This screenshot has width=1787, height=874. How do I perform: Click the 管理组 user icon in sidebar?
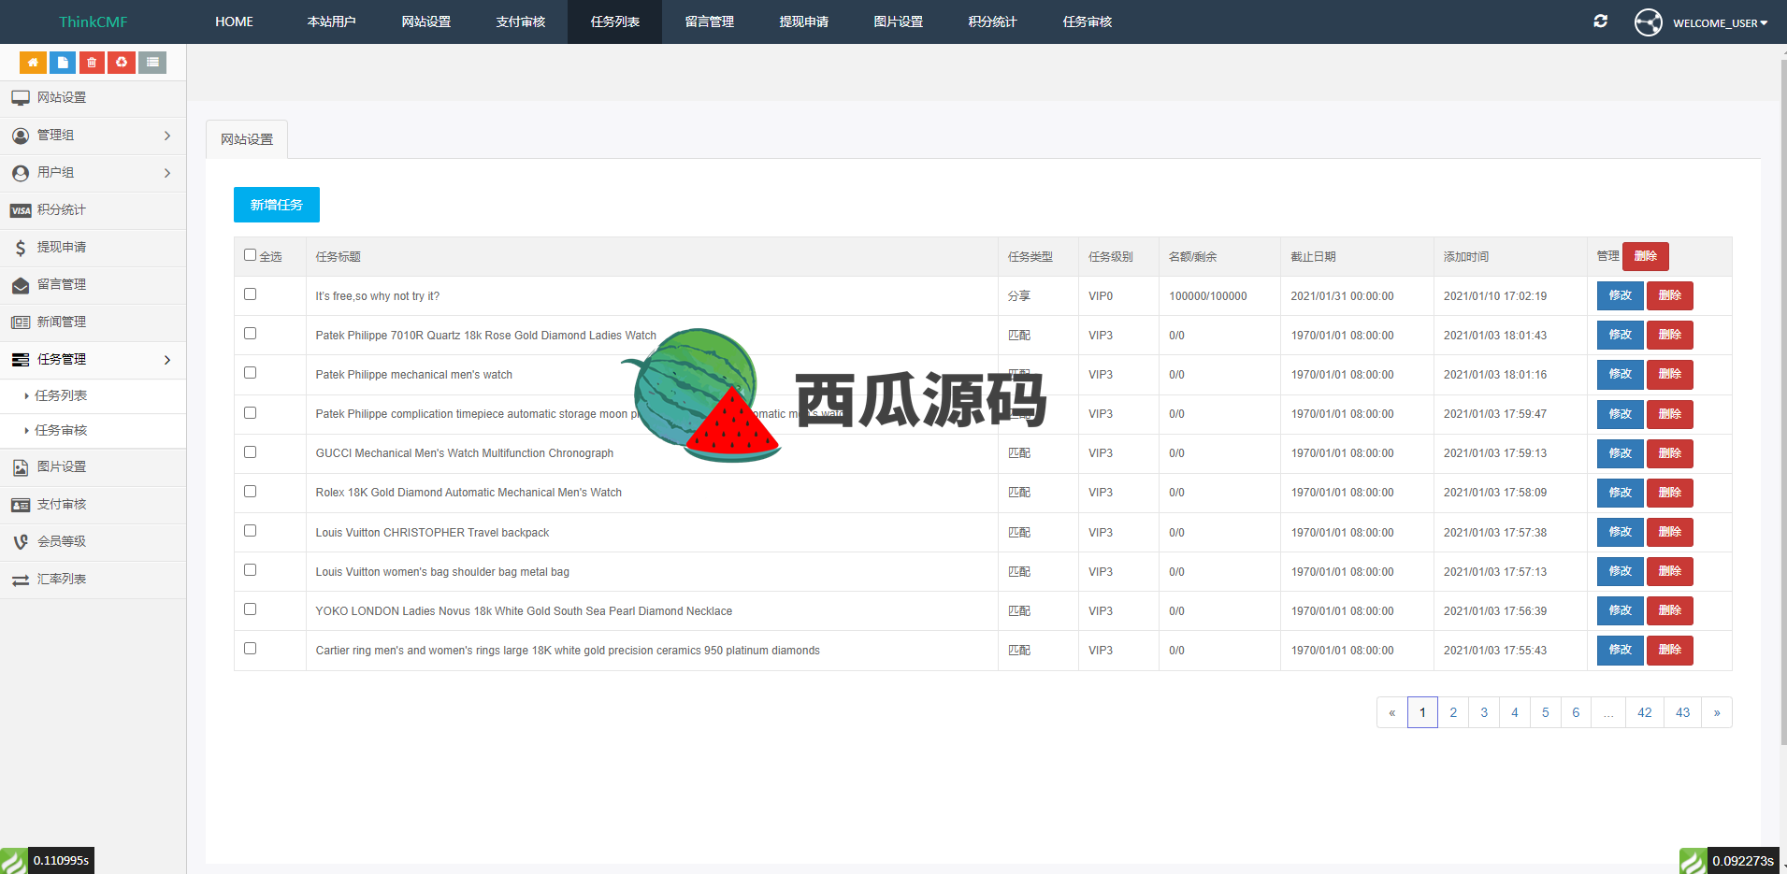[21, 136]
